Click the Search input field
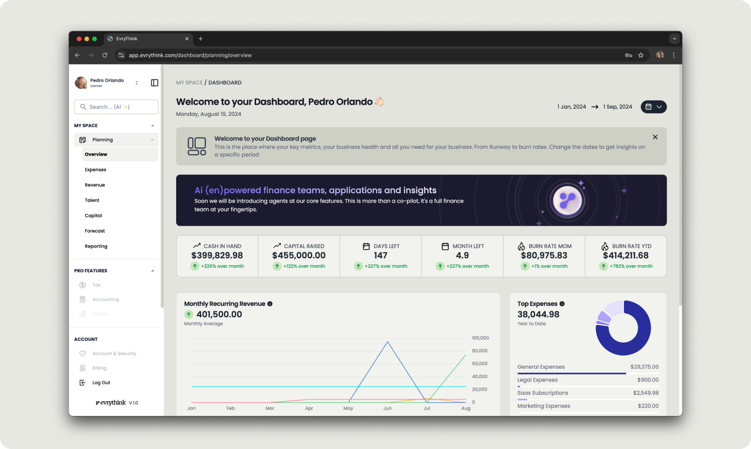The height and width of the screenshot is (449, 751). [116, 107]
